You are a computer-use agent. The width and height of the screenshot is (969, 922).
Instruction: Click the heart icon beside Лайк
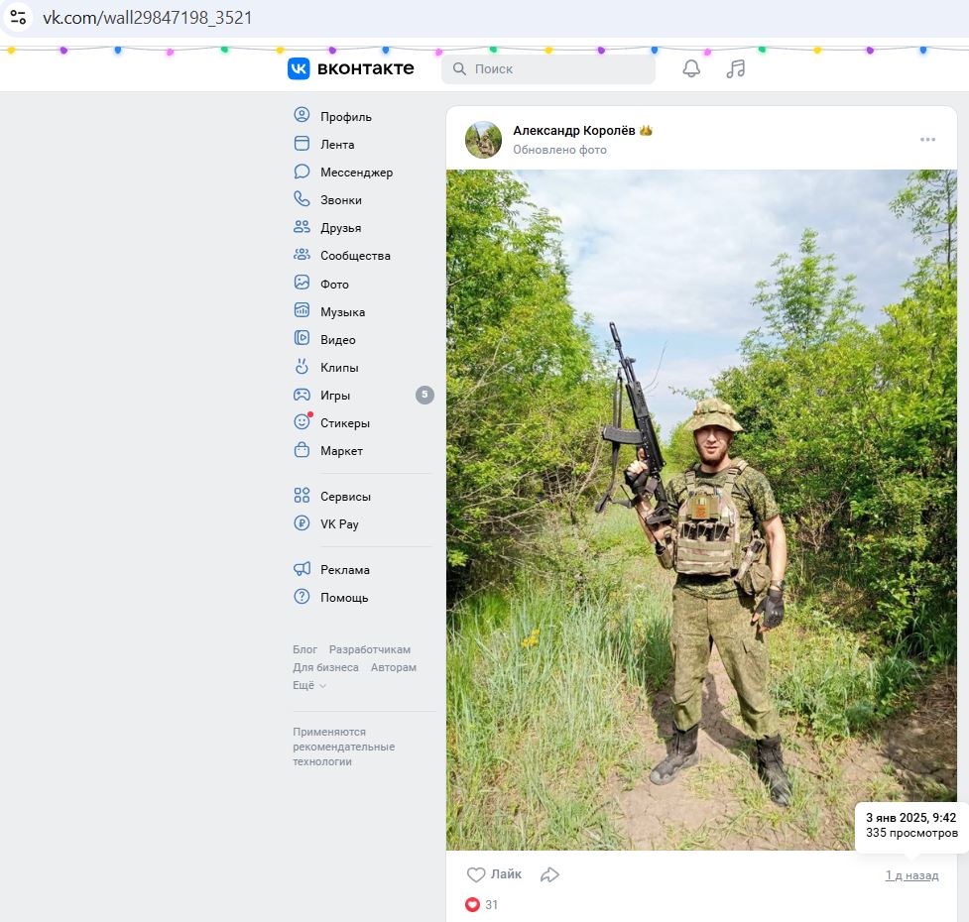[x=476, y=874]
